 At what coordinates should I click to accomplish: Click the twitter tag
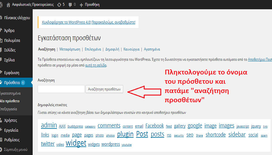pos(48,144)
